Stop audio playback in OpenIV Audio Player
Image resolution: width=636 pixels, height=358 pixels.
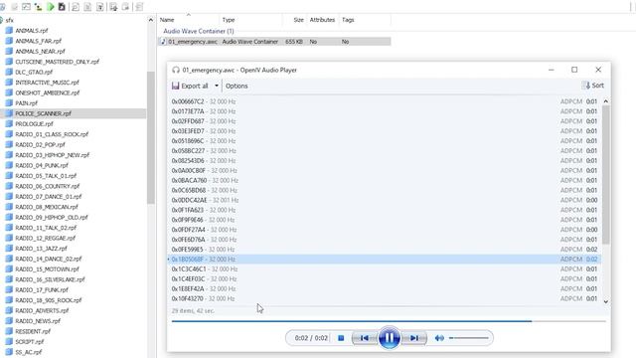click(x=341, y=338)
